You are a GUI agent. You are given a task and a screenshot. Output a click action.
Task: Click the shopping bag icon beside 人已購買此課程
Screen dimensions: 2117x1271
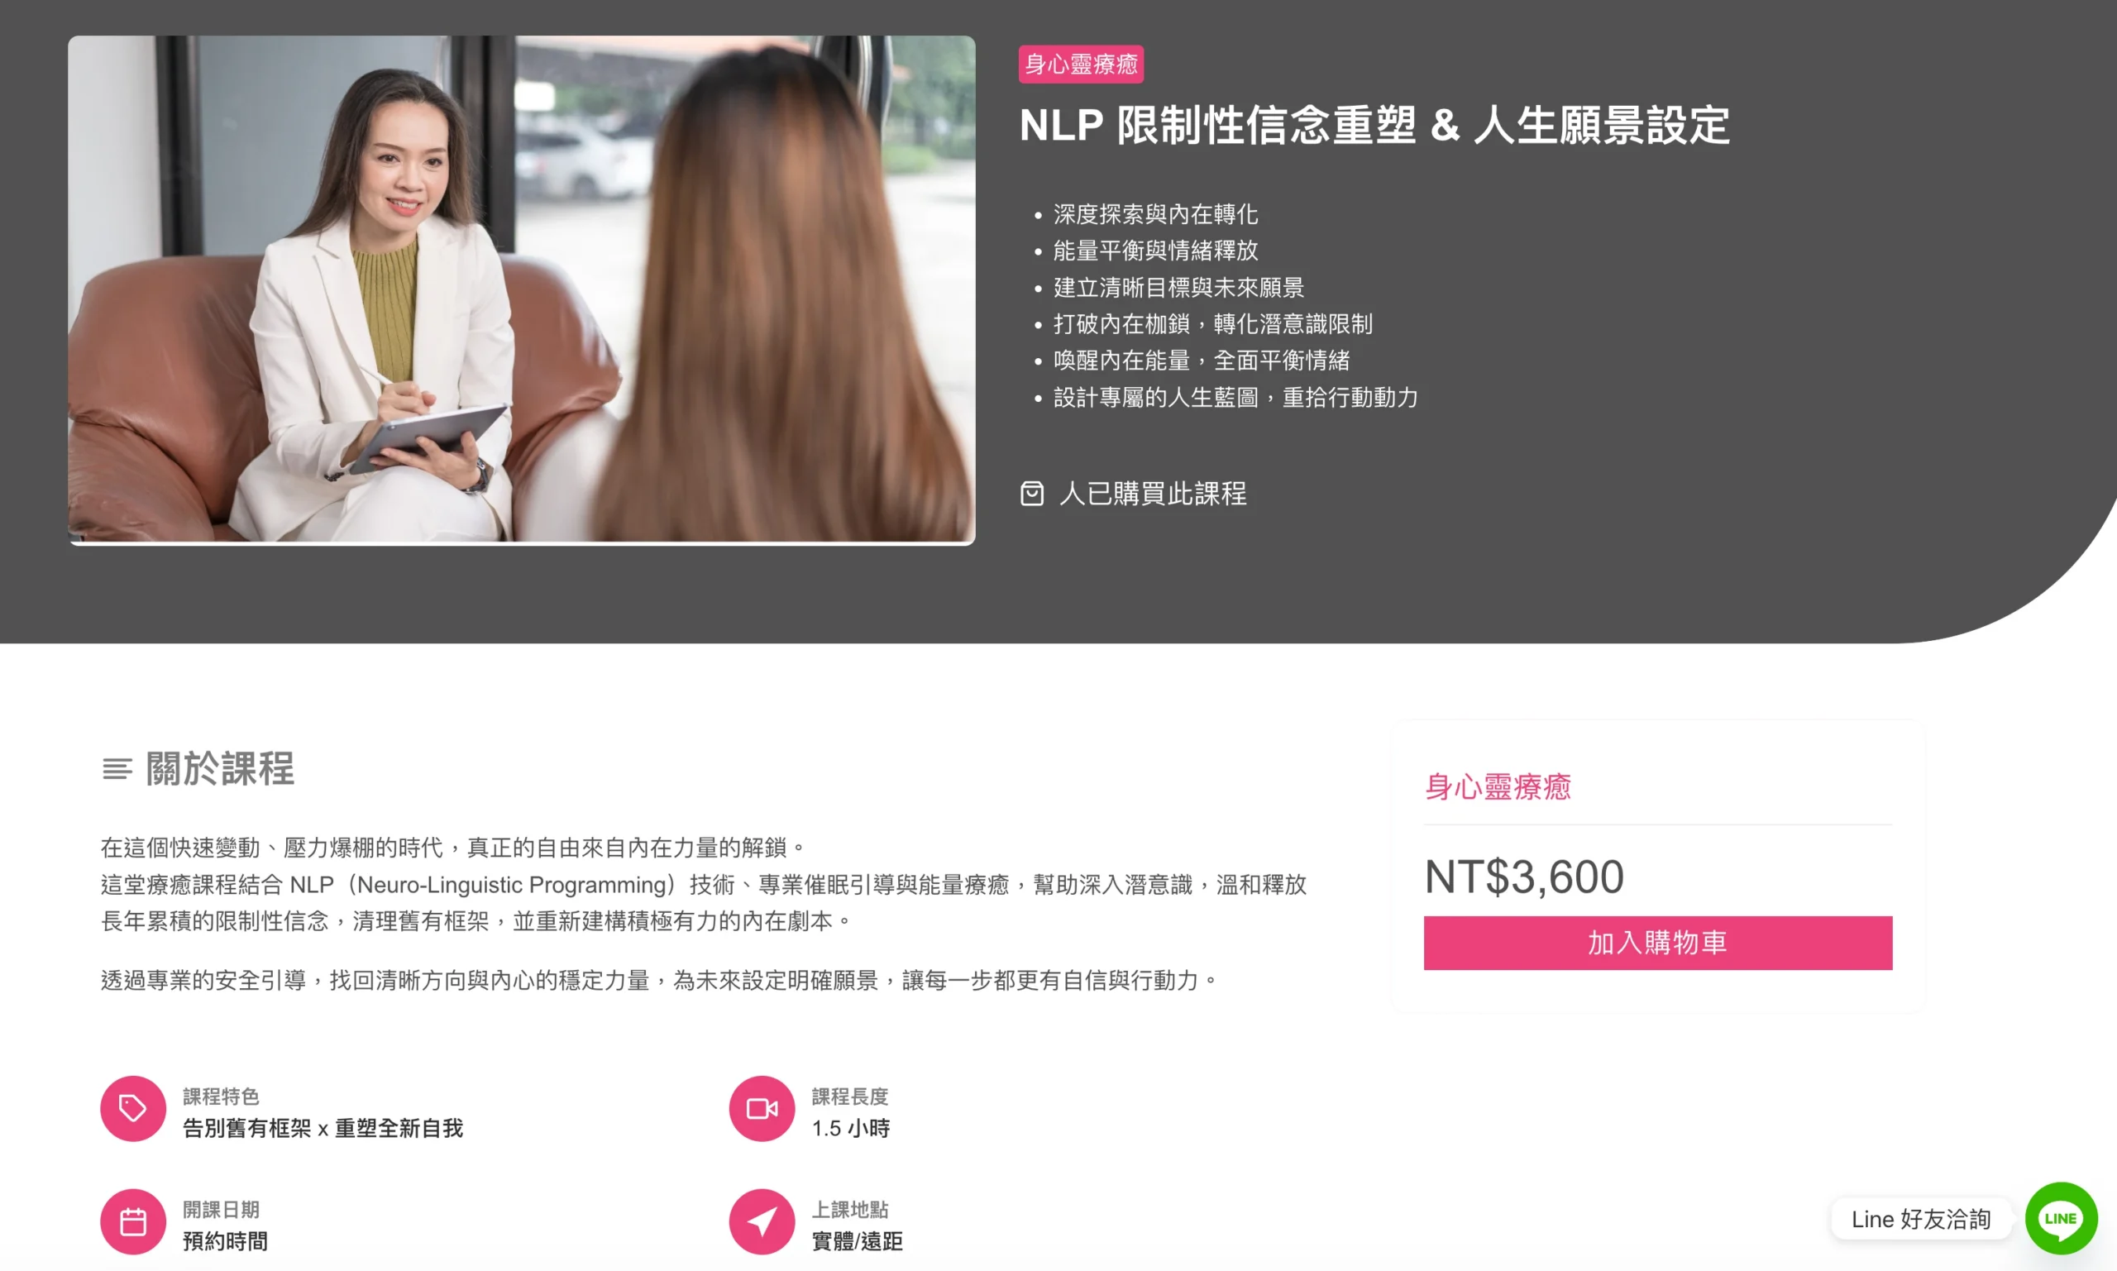click(x=1032, y=494)
